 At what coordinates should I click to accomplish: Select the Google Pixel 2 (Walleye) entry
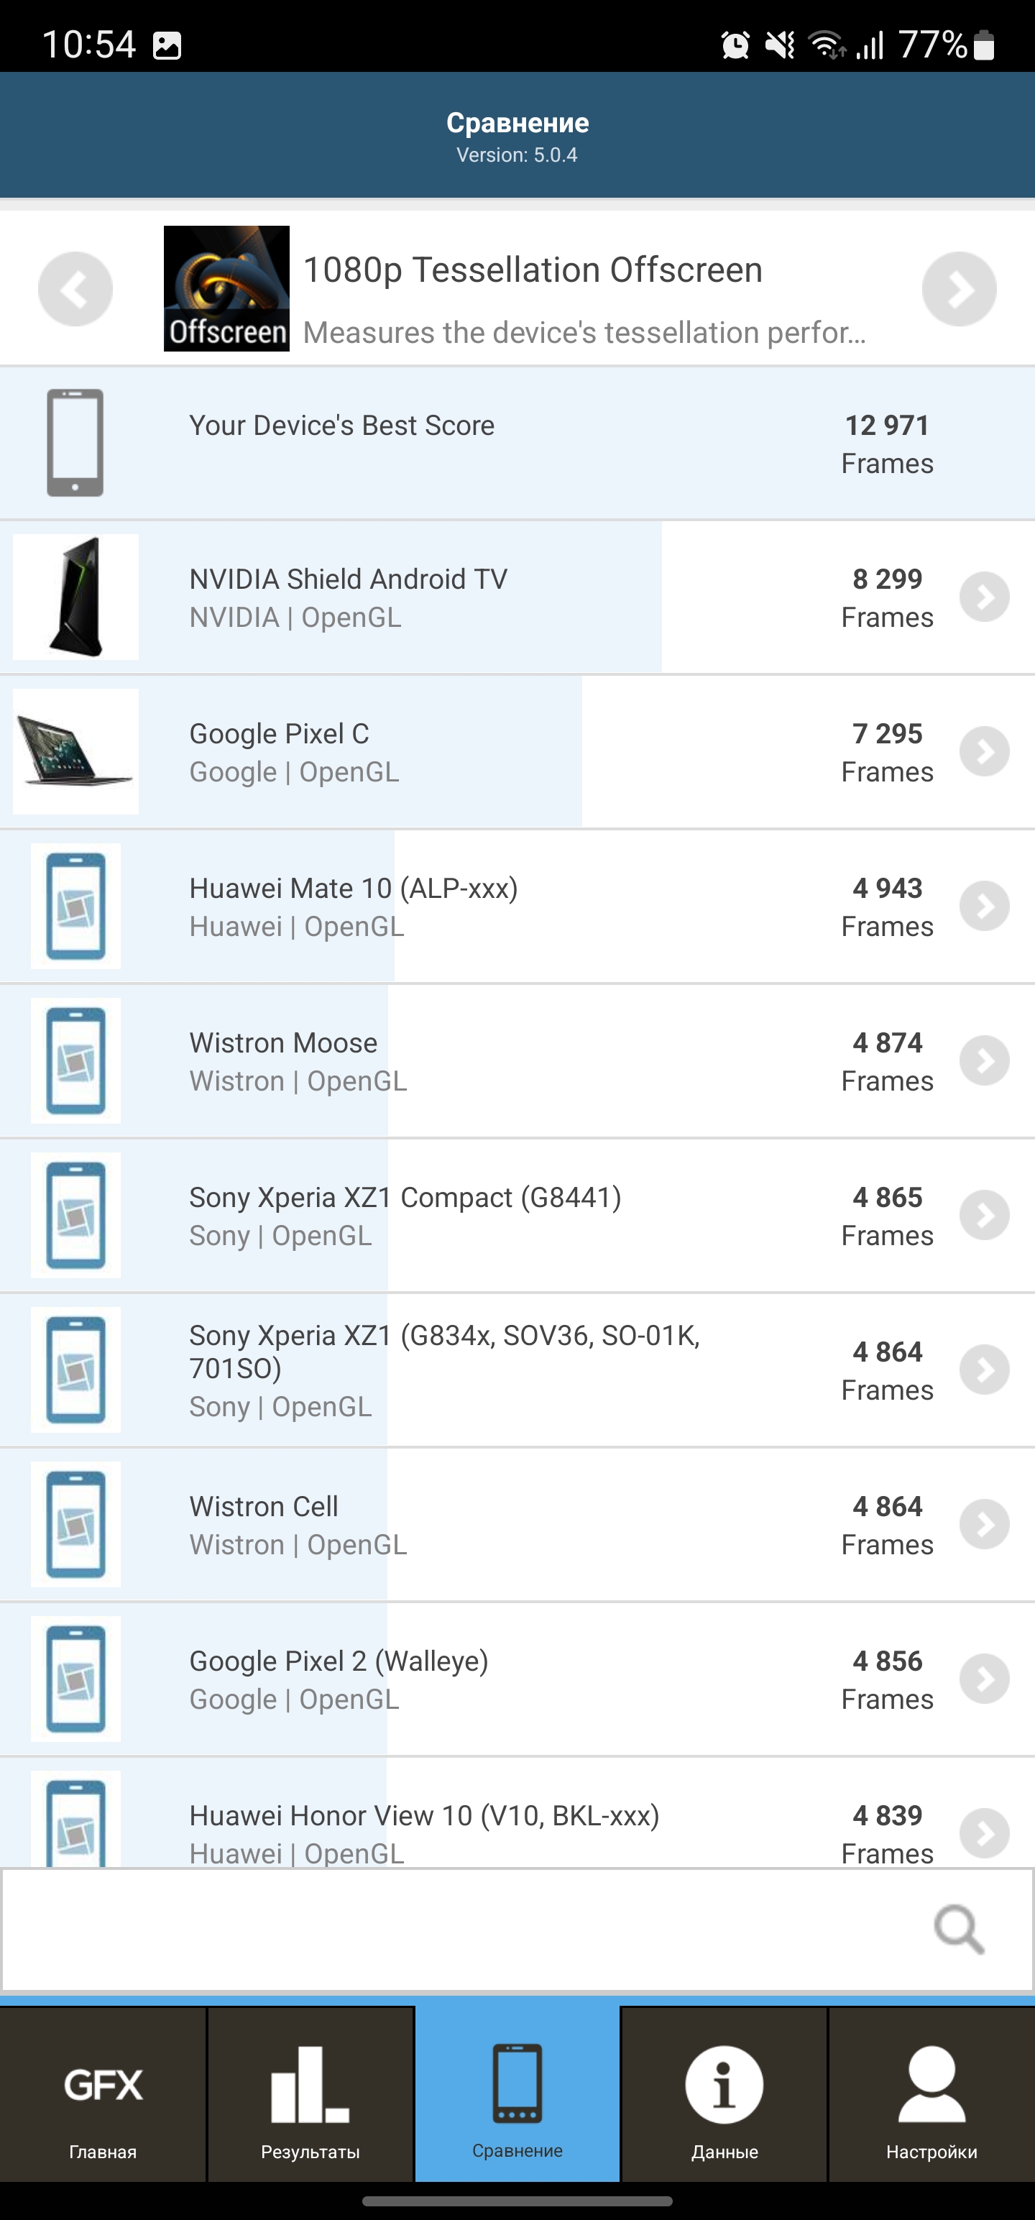(339, 1678)
